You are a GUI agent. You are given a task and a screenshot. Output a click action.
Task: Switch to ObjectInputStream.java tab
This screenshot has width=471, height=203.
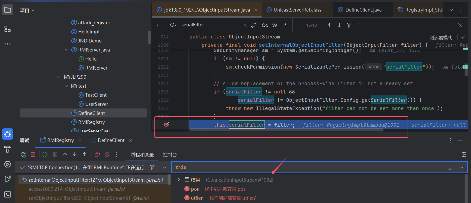(x=207, y=10)
